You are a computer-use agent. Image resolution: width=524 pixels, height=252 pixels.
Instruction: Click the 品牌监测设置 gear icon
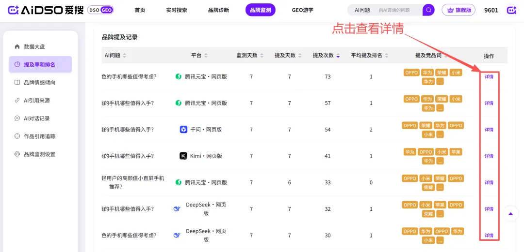pos(17,154)
